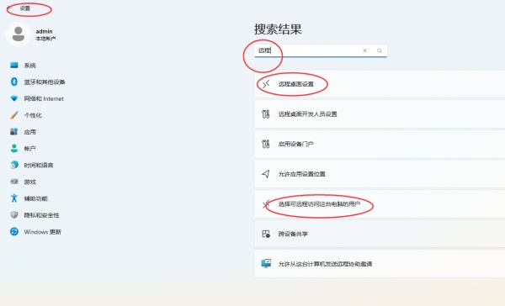Click tools icon beside 启用设备门户 result
Viewport: 505px width, 306px height.
pyautogui.click(x=266, y=144)
